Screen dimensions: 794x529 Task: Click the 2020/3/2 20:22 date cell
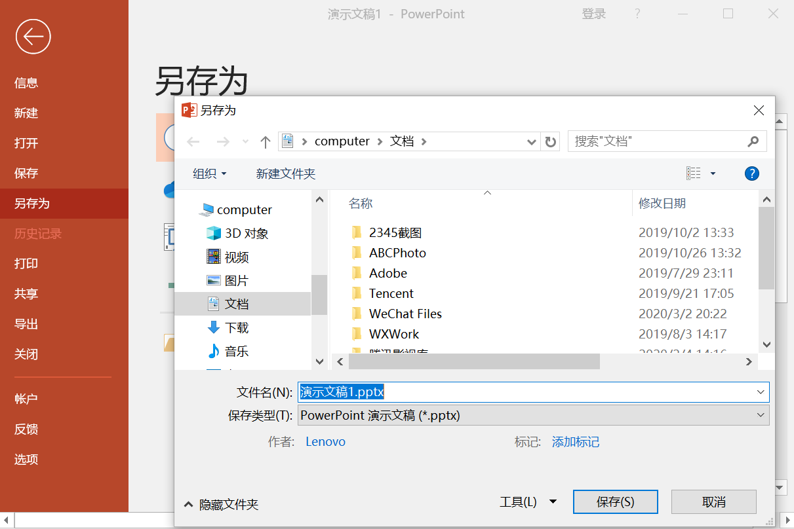[x=683, y=314]
